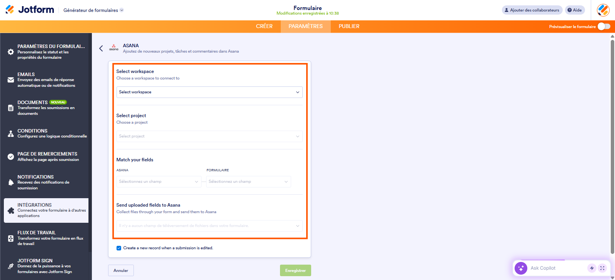Uncheck Create a new record checkbox
The image size is (615, 280).
coord(119,248)
